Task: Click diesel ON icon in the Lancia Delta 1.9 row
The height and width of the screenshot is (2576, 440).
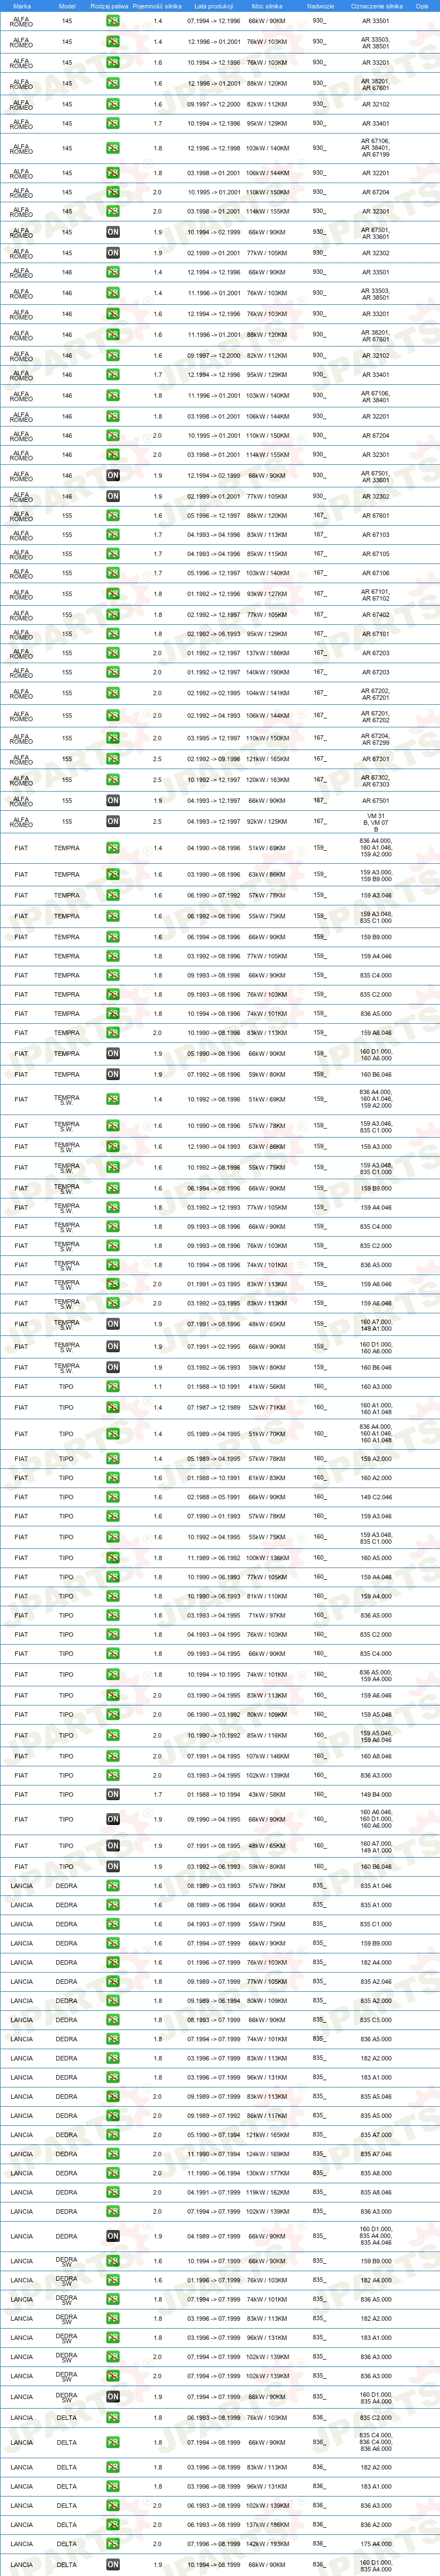Action: pos(113,2565)
